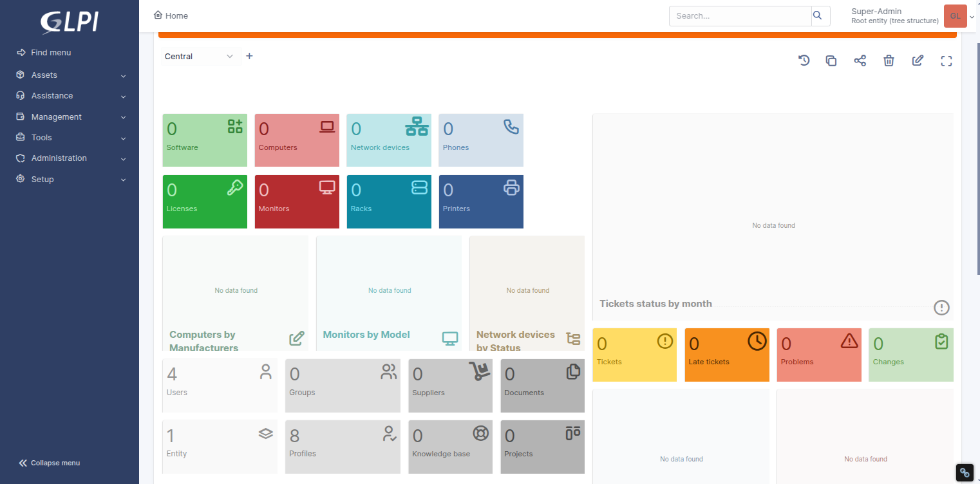Click the add new dashboard plus icon

pyautogui.click(x=250, y=56)
